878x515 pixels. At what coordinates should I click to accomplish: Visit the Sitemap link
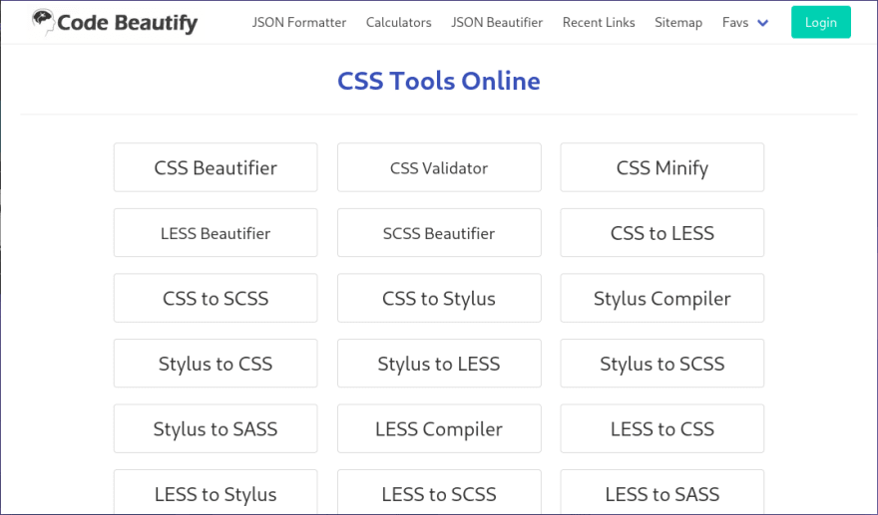(x=678, y=22)
